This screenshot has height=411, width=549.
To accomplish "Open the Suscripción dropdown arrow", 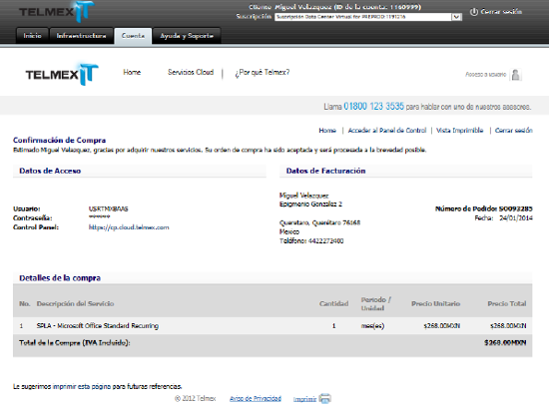I will click(x=456, y=17).
